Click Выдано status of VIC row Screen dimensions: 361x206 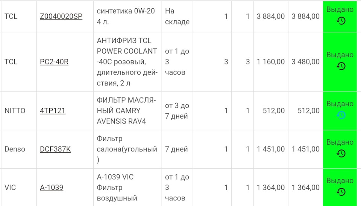click(x=340, y=180)
